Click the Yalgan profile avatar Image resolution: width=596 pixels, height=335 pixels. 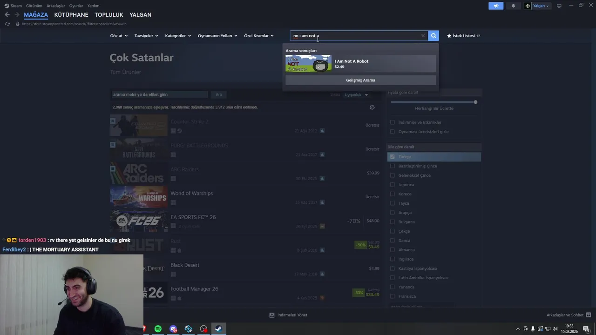pos(528,6)
